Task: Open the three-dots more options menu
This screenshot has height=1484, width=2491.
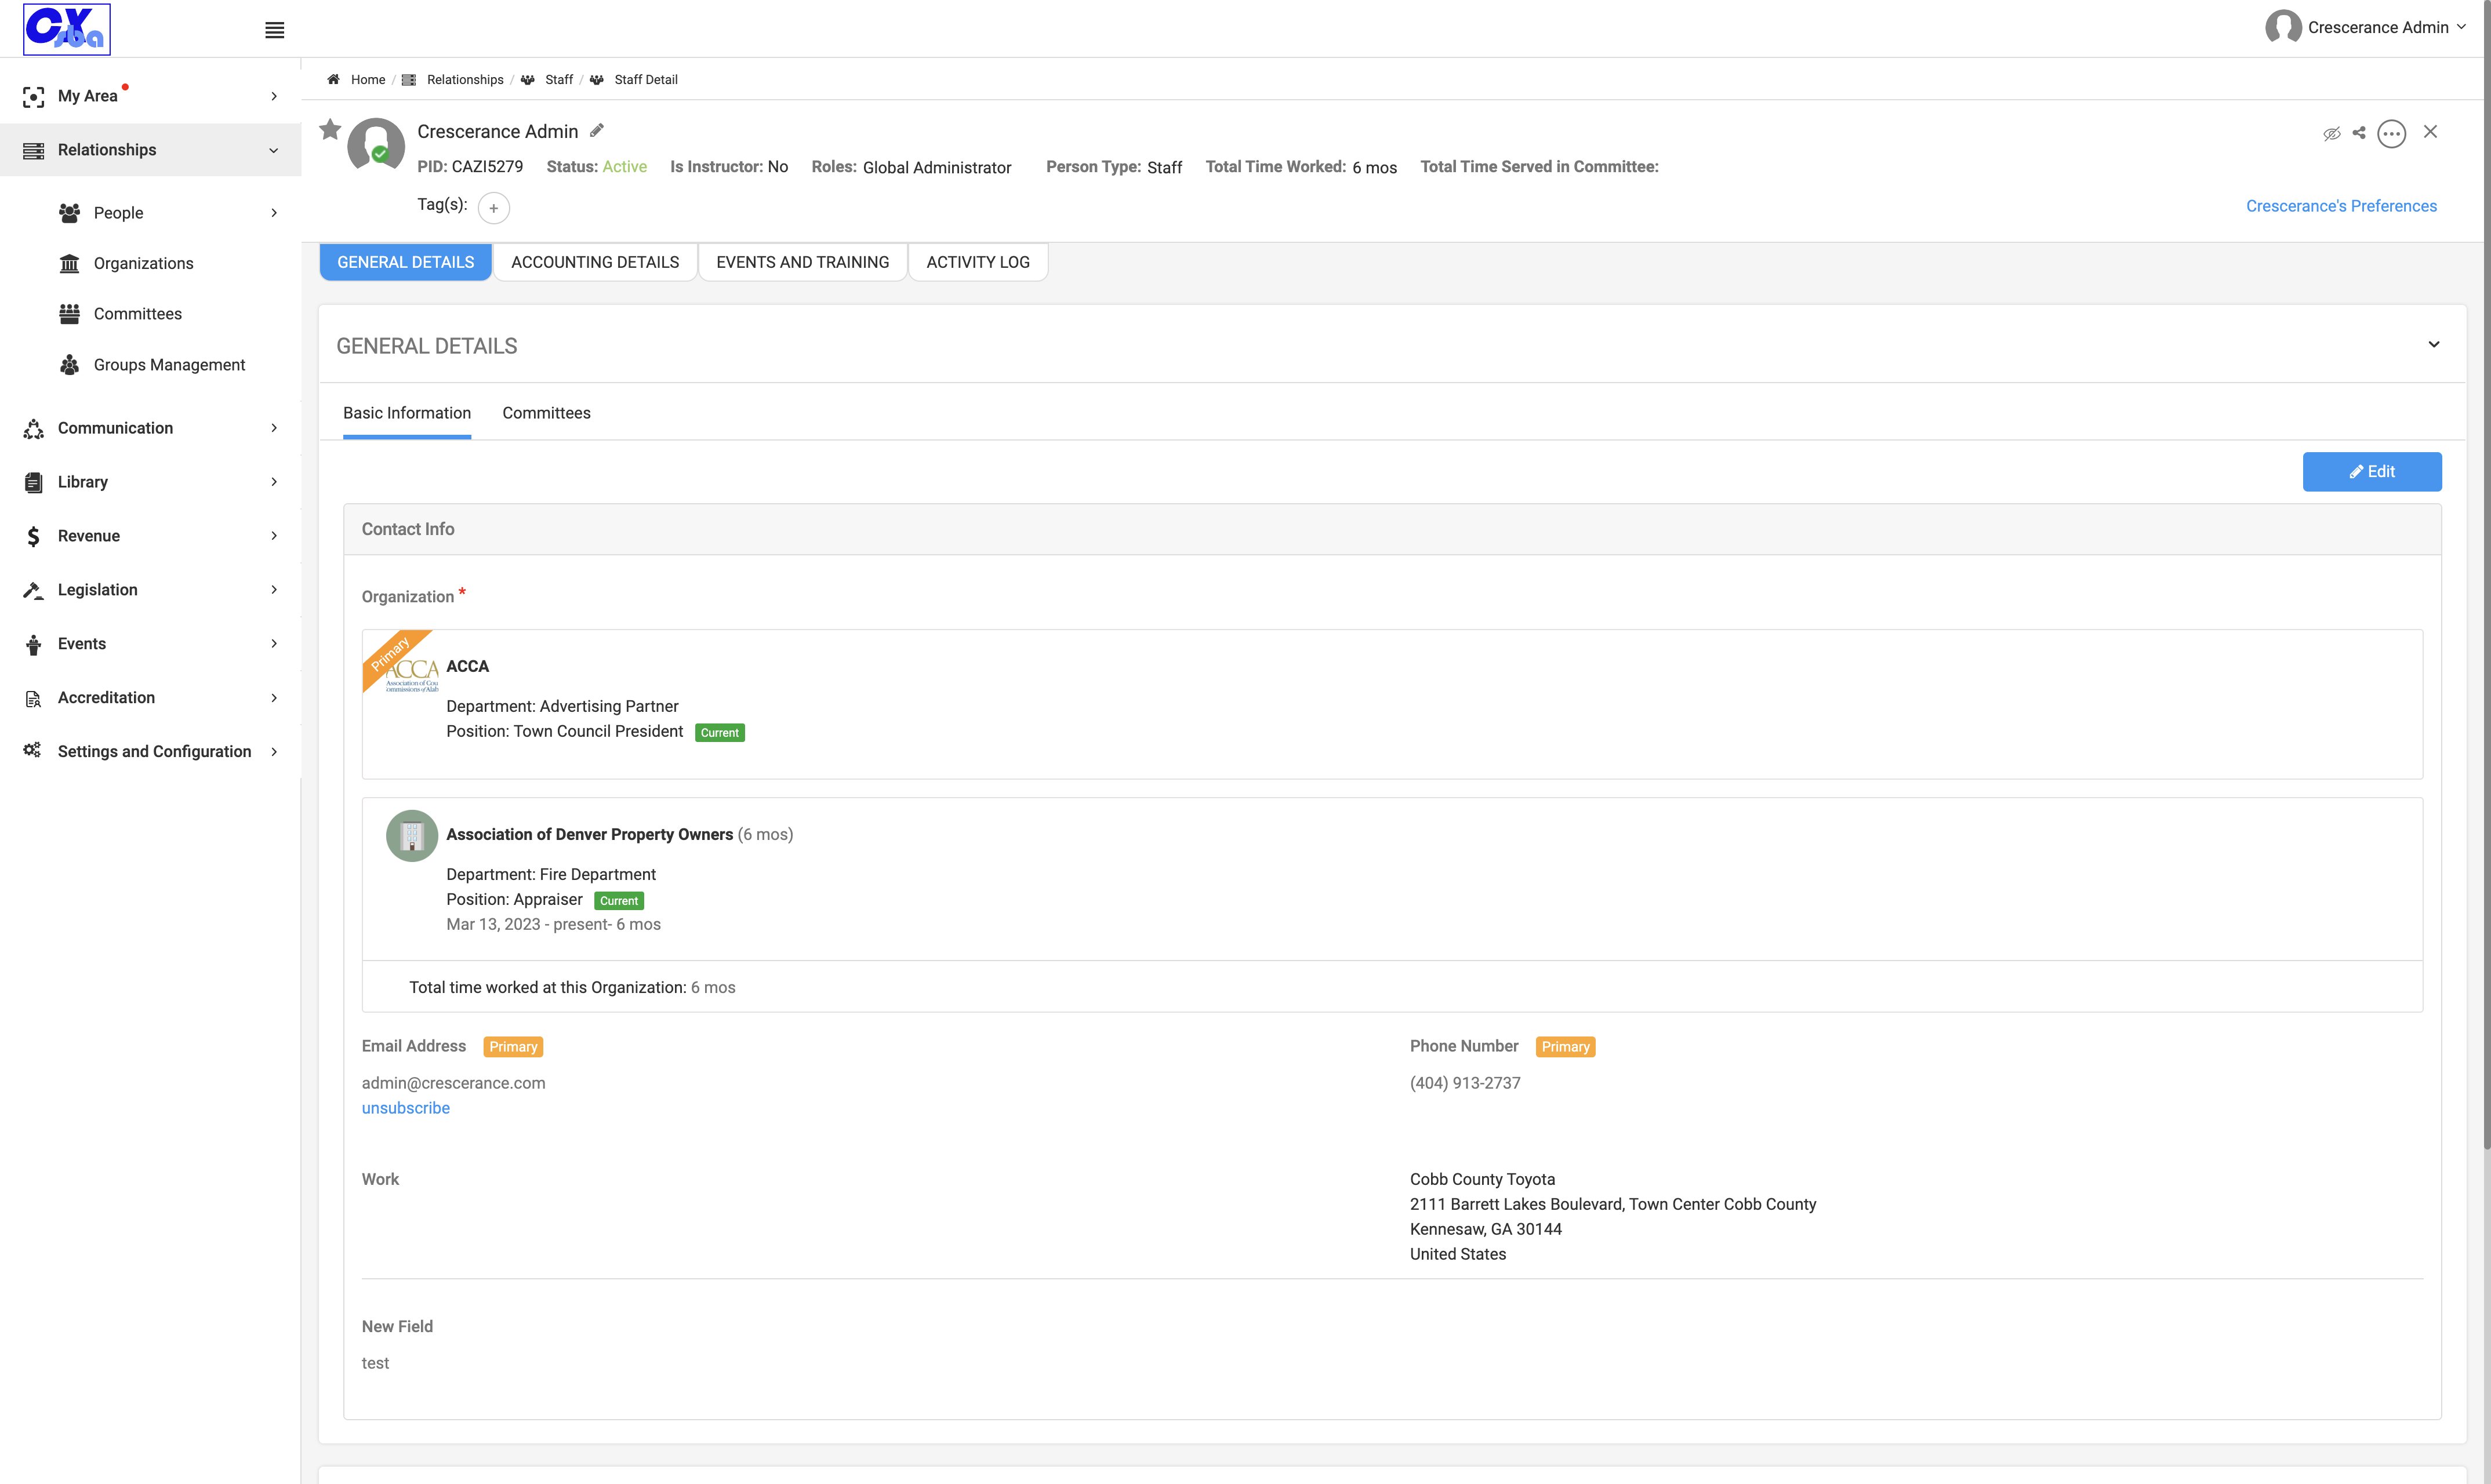Action: coord(2391,133)
